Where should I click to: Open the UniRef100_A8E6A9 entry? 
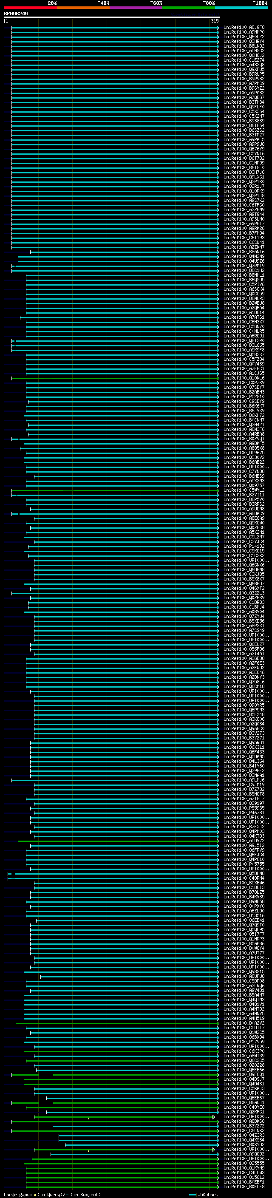tap(244, 518)
